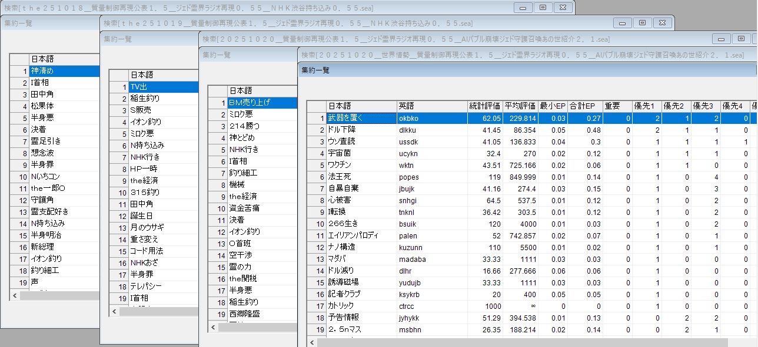Maximize the 20251020 質量制御 search window

[740, 39]
